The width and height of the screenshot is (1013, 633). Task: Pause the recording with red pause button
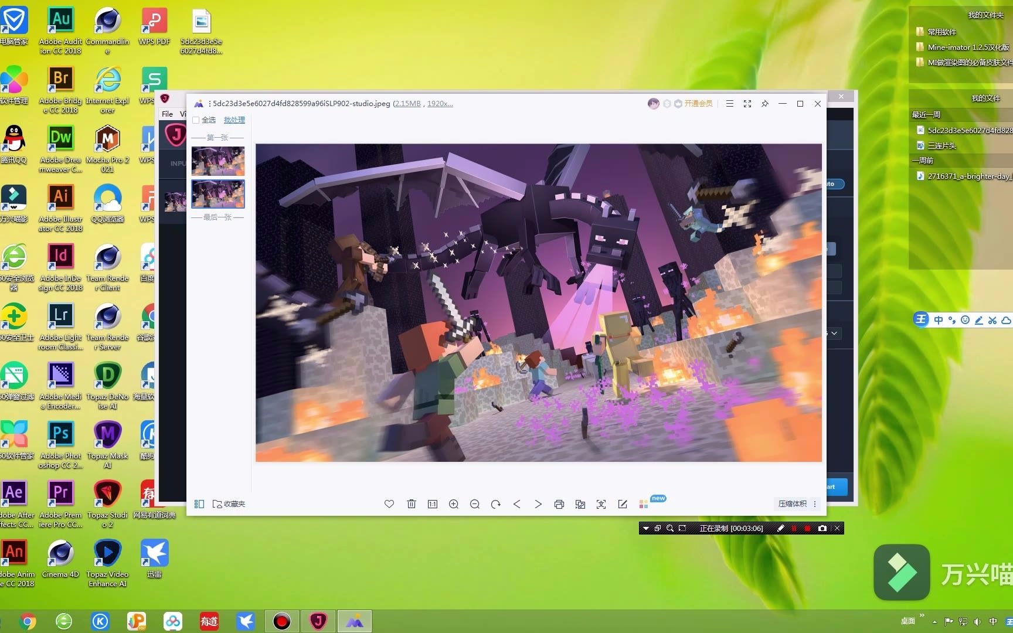coord(794,529)
